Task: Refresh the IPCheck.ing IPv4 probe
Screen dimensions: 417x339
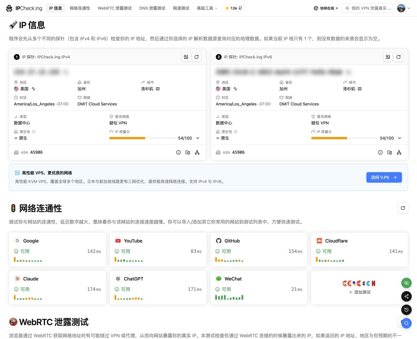Action: [197, 57]
